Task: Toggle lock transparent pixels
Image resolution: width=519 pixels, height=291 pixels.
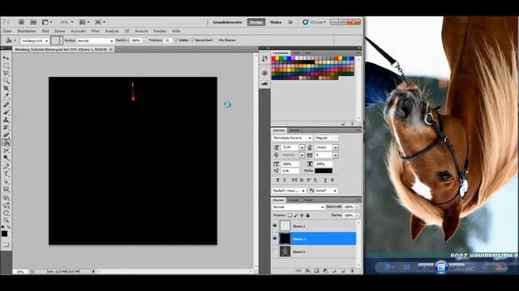Action: [x=290, y=216]
